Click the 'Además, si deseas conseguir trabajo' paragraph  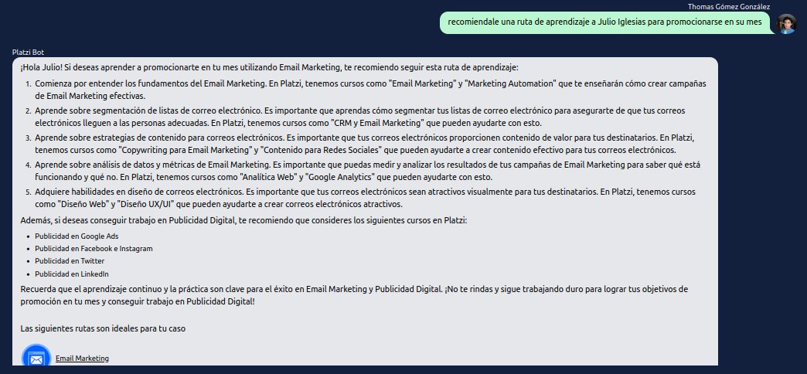(x=244, y=221)
